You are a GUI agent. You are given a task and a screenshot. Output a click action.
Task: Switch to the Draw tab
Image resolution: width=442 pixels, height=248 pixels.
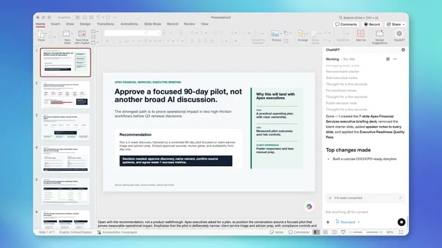[70, 24]
